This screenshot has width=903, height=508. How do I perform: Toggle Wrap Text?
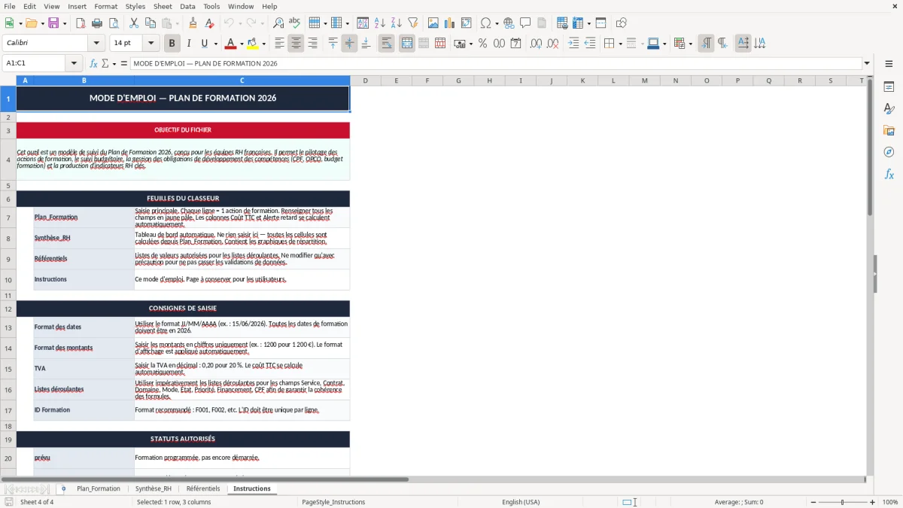tap(386, 44)
